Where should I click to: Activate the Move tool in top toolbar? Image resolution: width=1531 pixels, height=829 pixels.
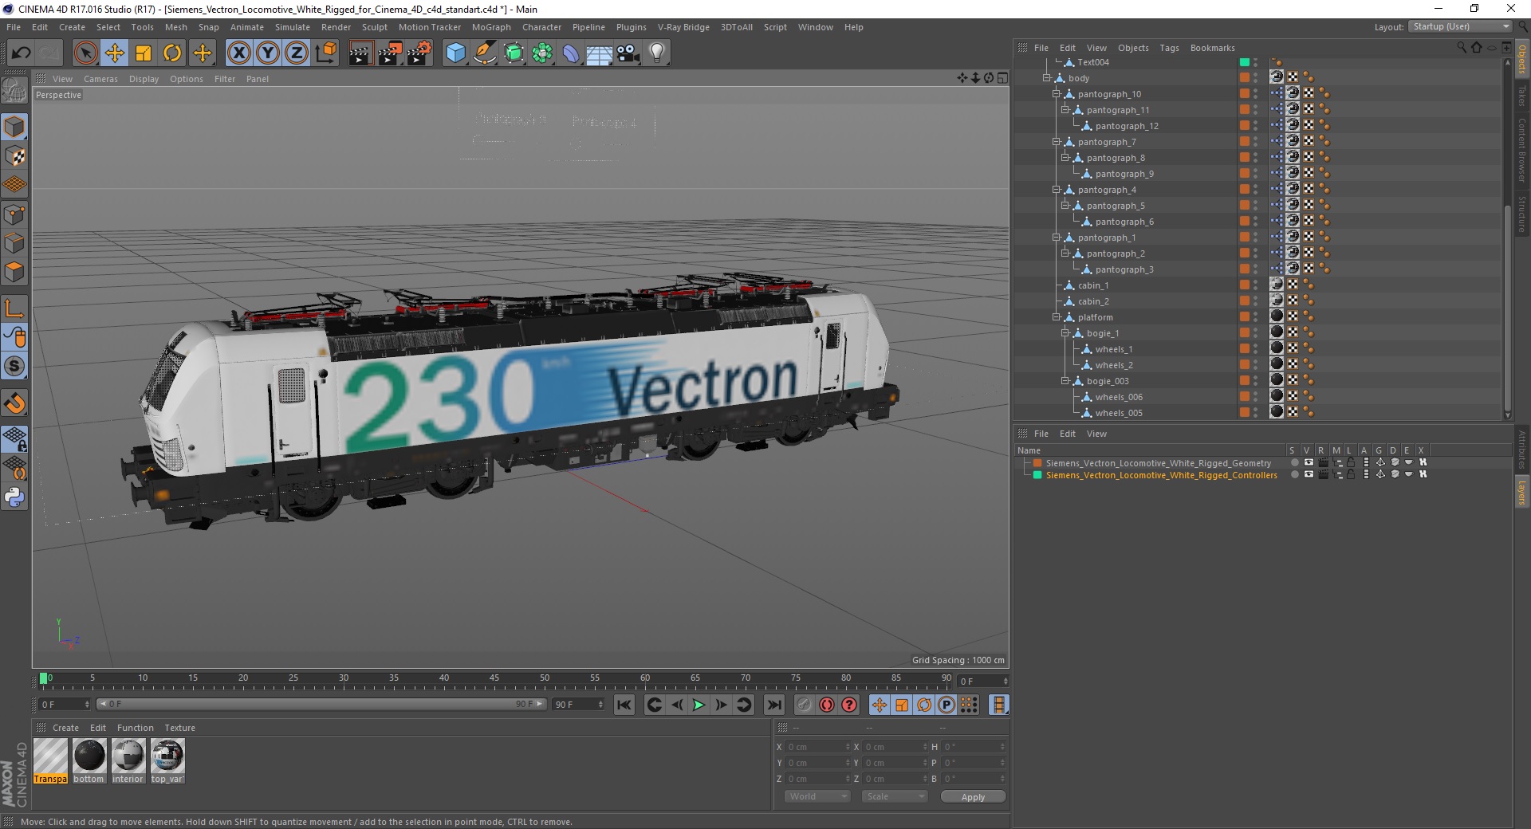[x=115, y=53]
